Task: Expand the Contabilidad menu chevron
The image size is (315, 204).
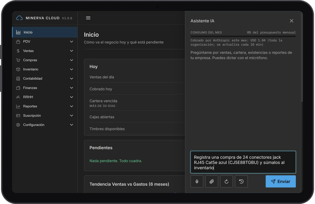Action: tap(72, 79)
